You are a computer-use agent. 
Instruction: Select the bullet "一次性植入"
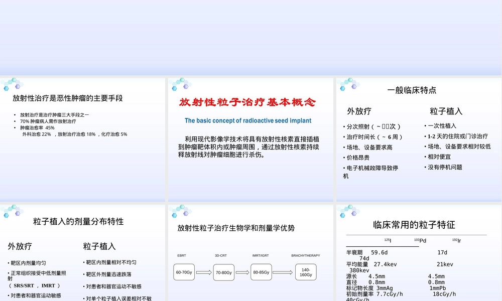[x=440, y=126]
